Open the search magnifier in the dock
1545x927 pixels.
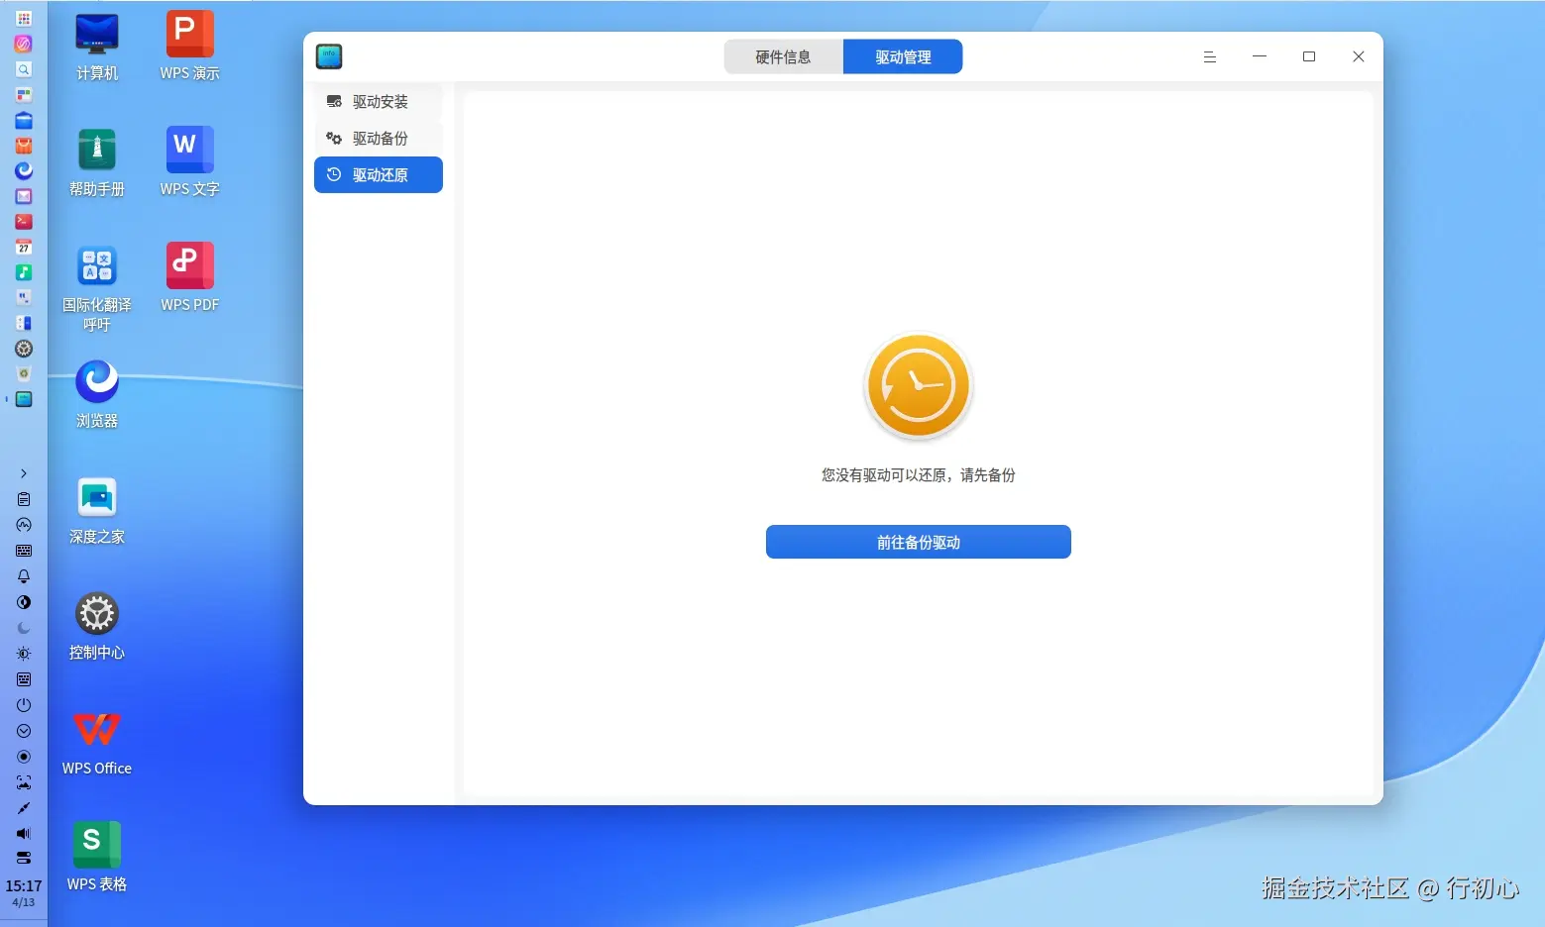click(24, 69)
